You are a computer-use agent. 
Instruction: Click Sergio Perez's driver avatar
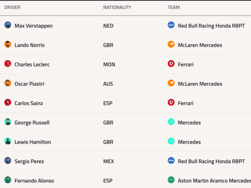tap(8, 161)
